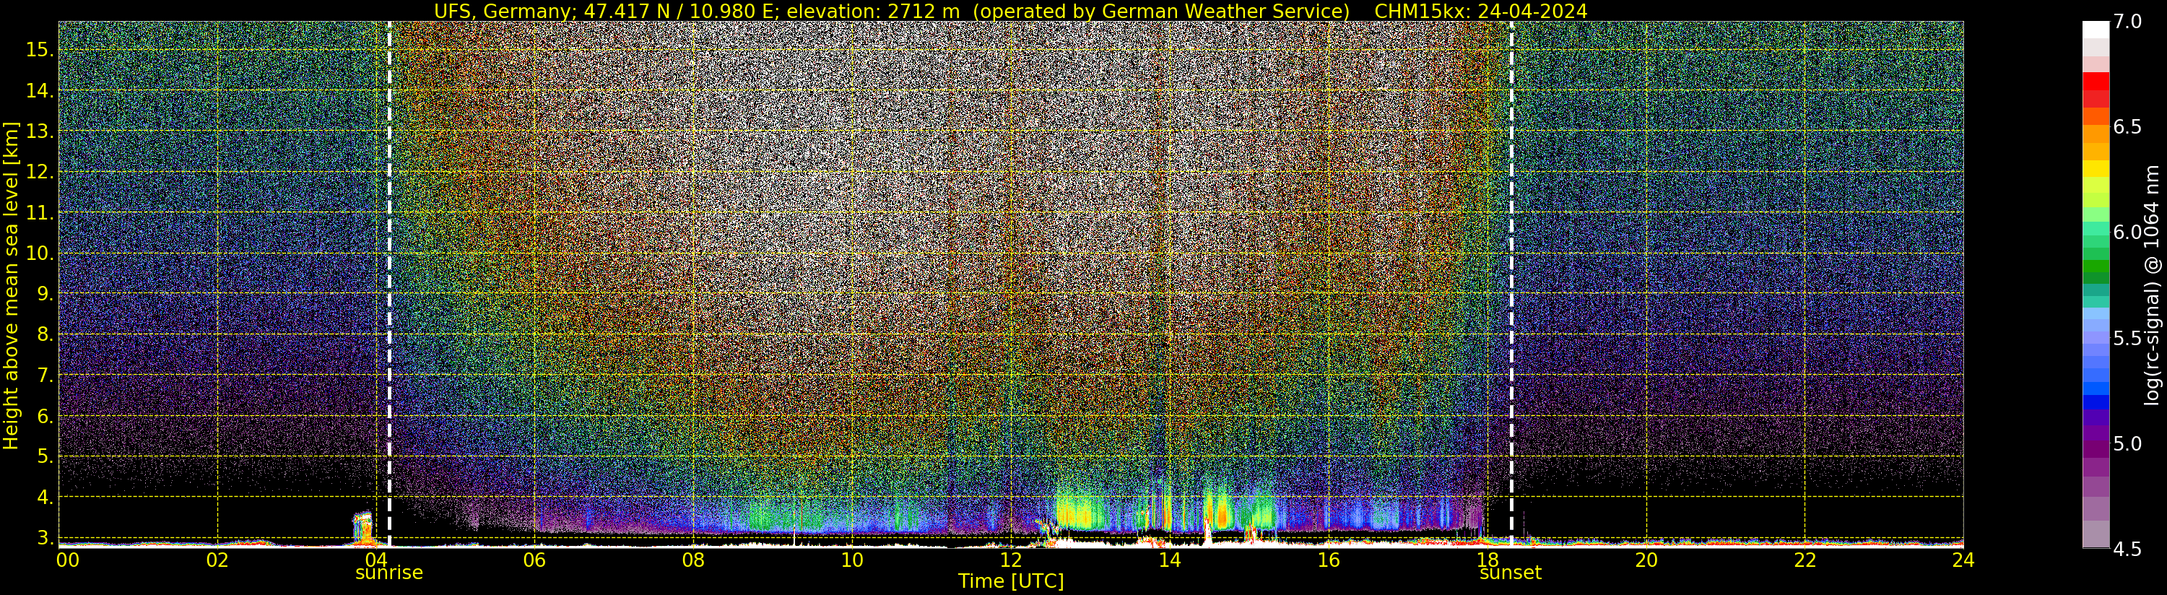The image size is (2167, 595).
Task: Click the '00' tick on the time axis
Action: [x=67, y=560]
